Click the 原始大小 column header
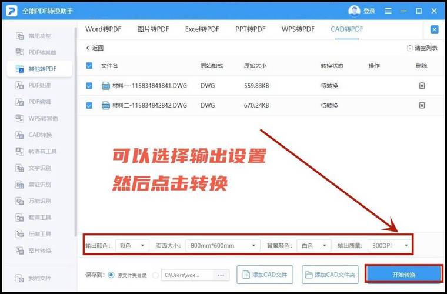The height and width of the screenshot is (294, 447). coord(255,66)
